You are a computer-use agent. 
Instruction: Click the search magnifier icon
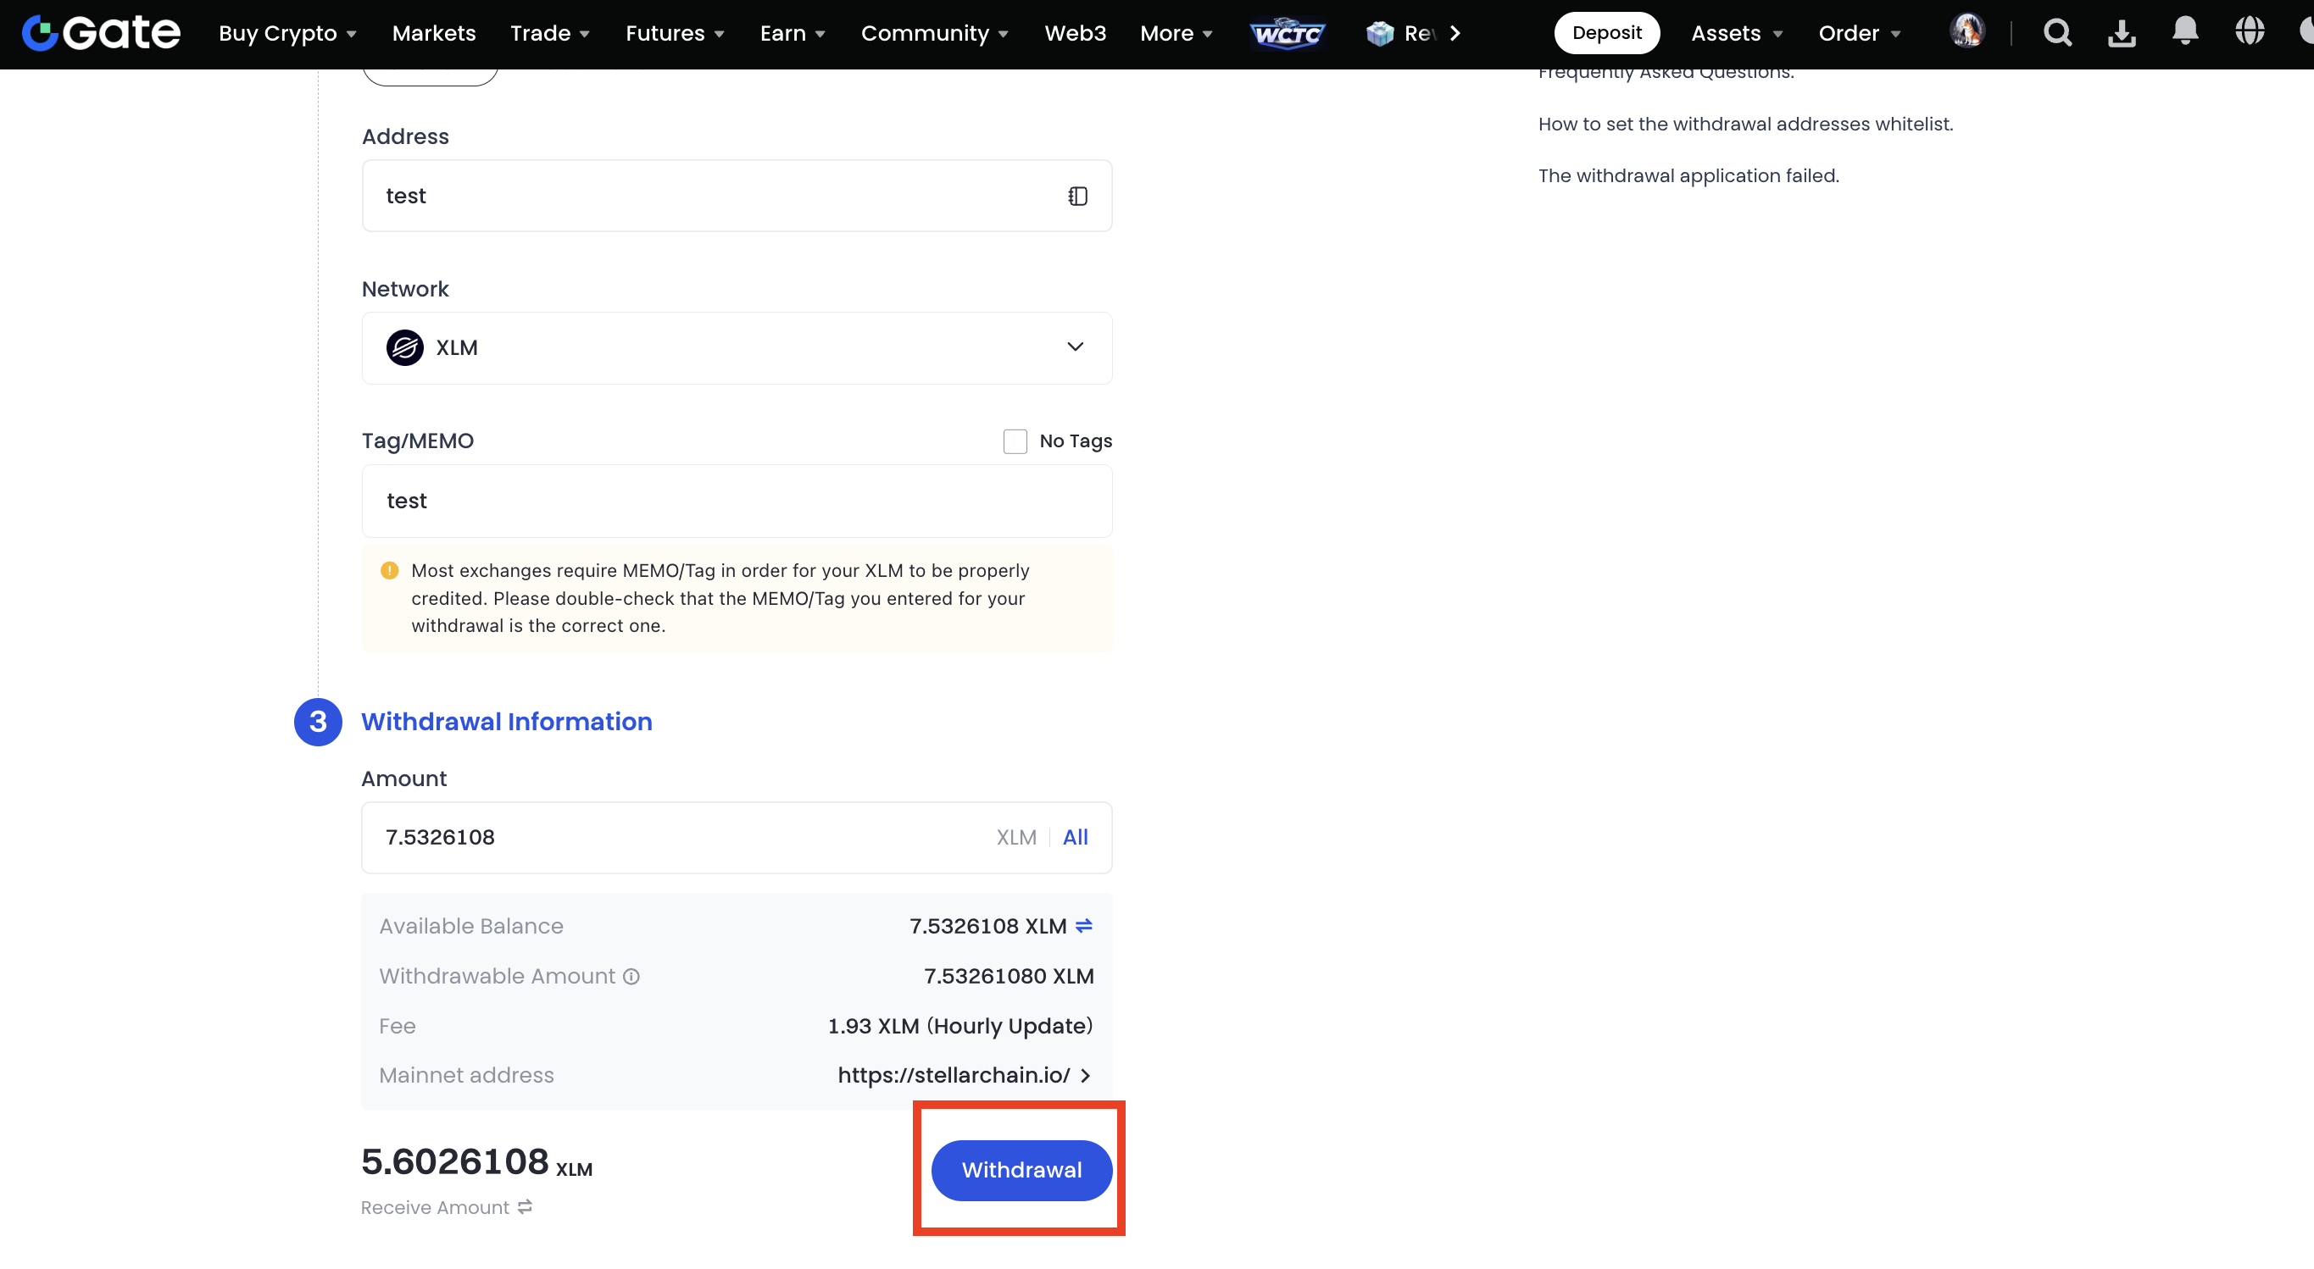[x=2057, y=33]
